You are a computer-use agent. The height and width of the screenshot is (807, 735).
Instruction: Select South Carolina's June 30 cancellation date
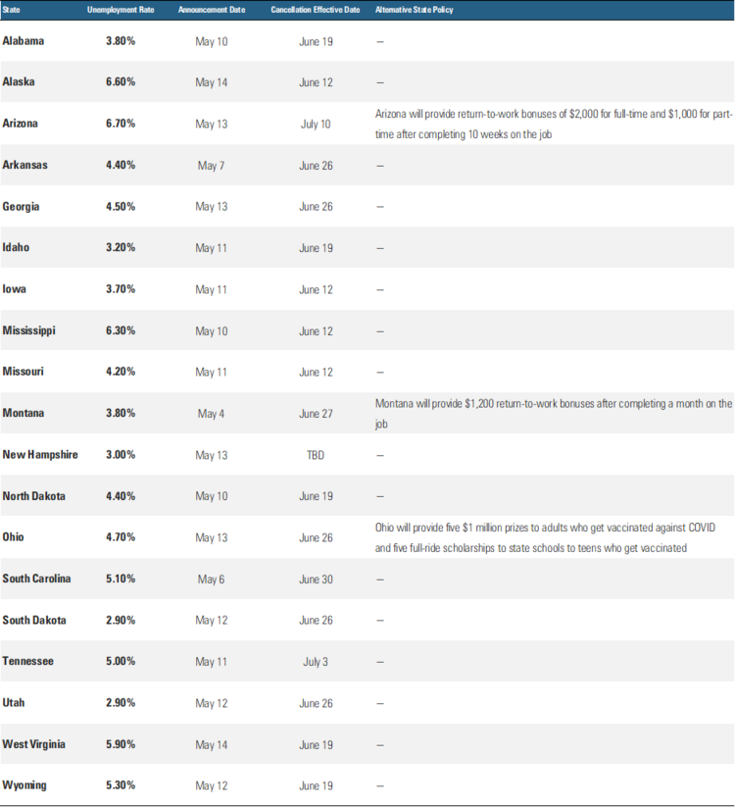click(x=316, y=580)
